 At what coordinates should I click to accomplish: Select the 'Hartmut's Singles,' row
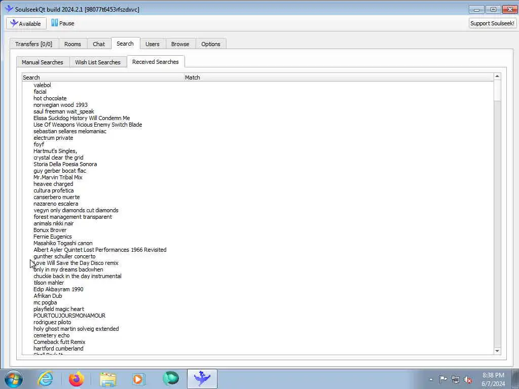point(55,151)
